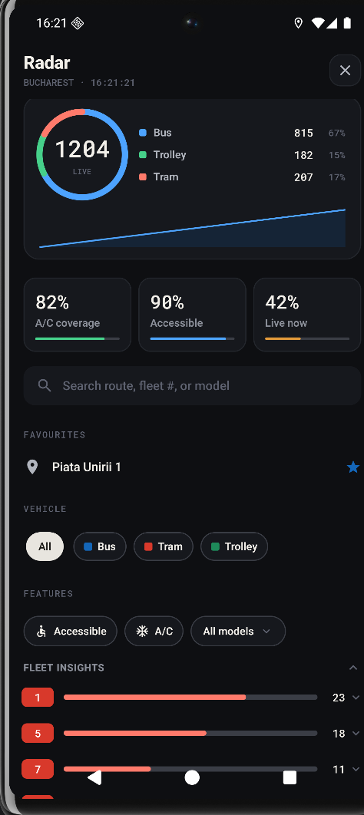Screen dimensions: 364x815
Task: Tap the Android home circle button
Action: tap(192, 777)
